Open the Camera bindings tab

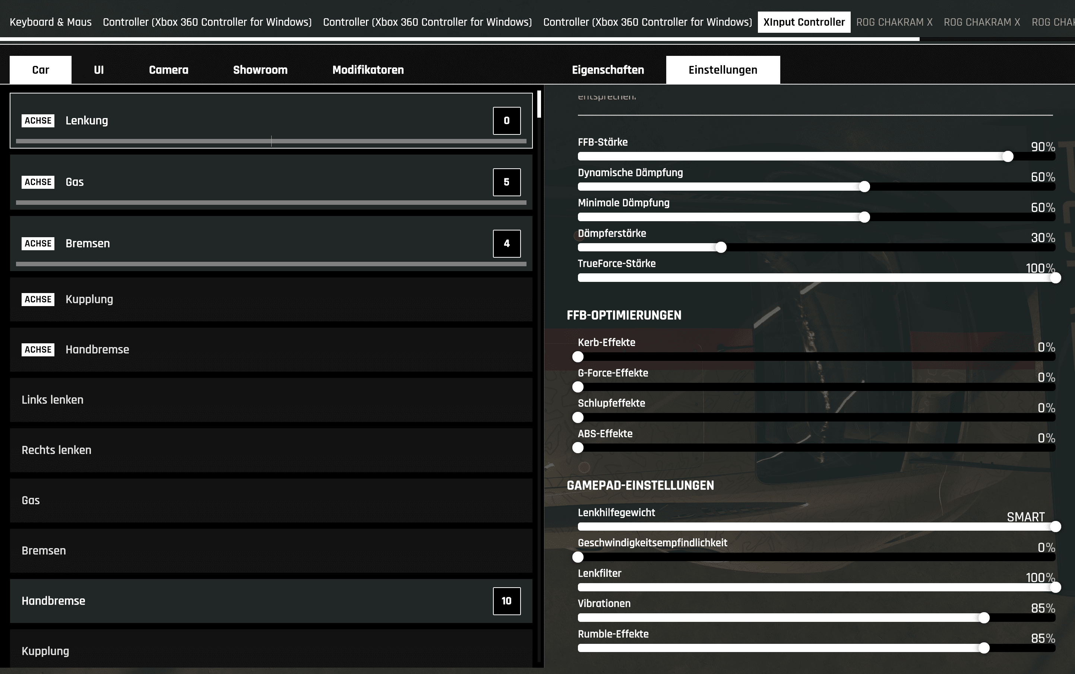(x=169, y=70)
